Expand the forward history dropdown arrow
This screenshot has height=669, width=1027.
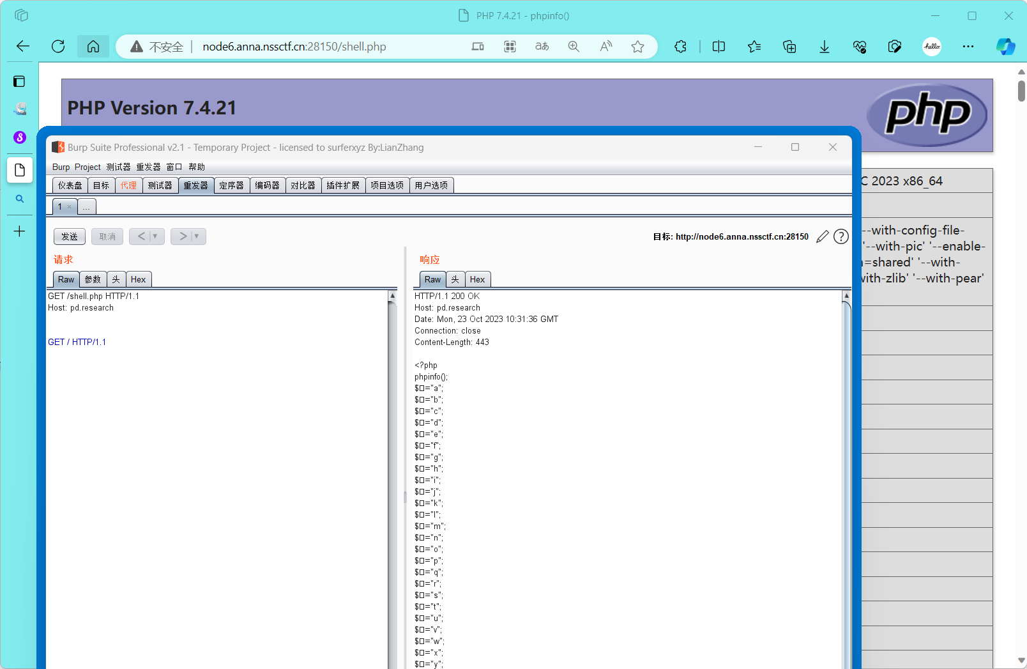[197, 236]
